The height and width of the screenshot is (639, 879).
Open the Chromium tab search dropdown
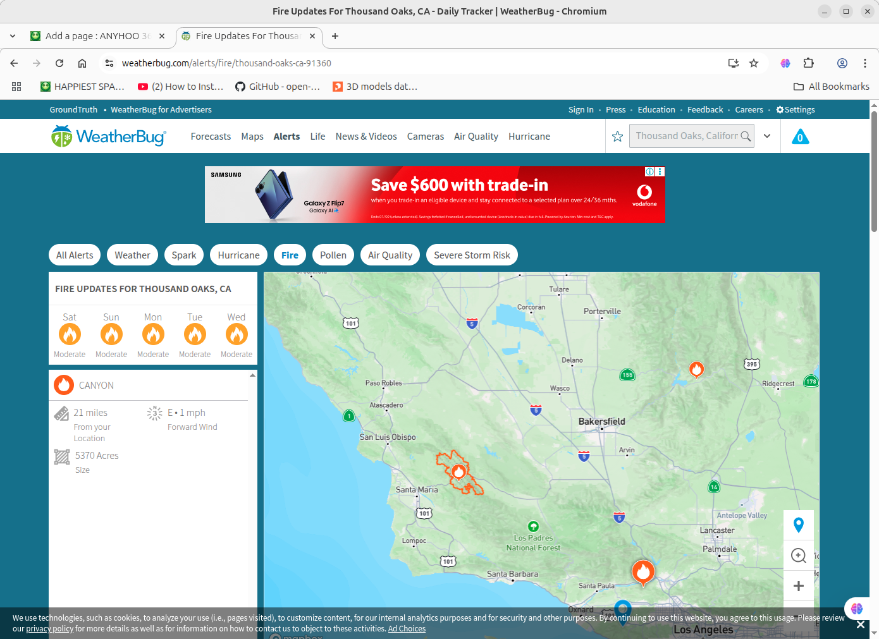[13, 36]
